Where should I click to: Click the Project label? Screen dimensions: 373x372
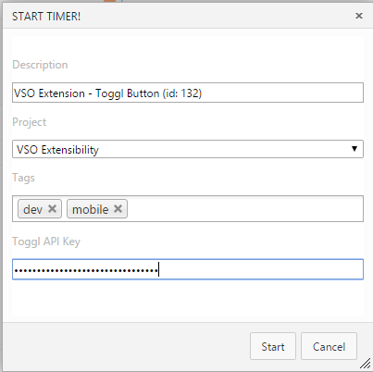pos(30,122)
